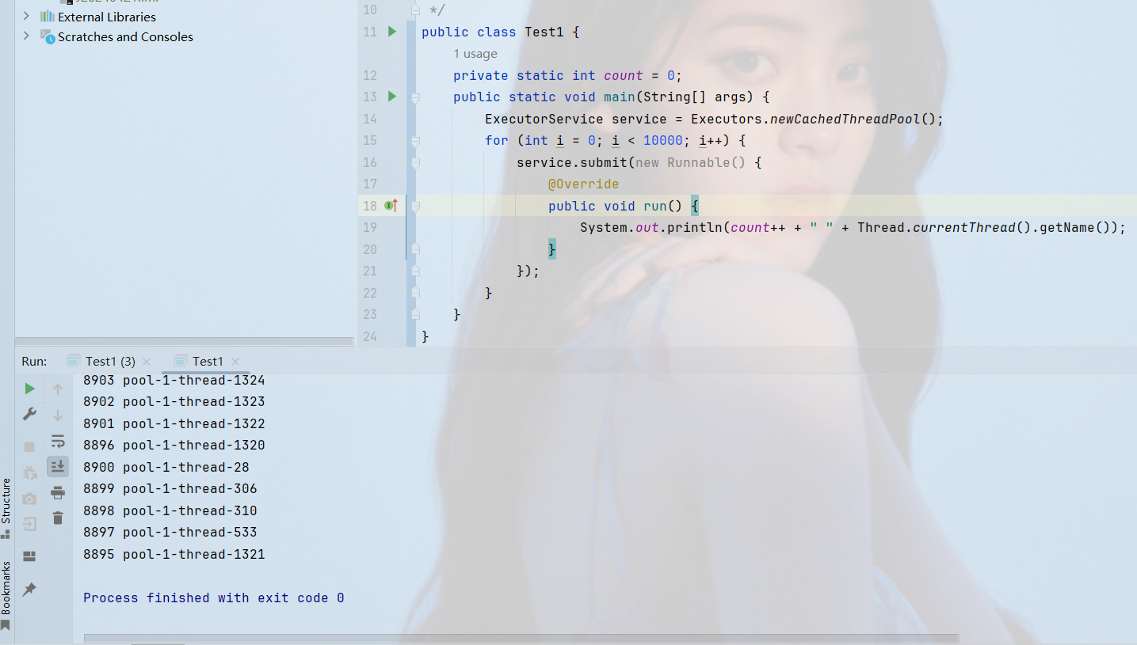Click the Up the stack trace arrow
The image size is (1137, 645).
[58, 389]
